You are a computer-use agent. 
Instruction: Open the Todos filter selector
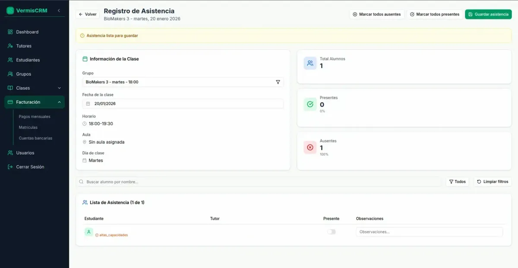pos(457,182)
